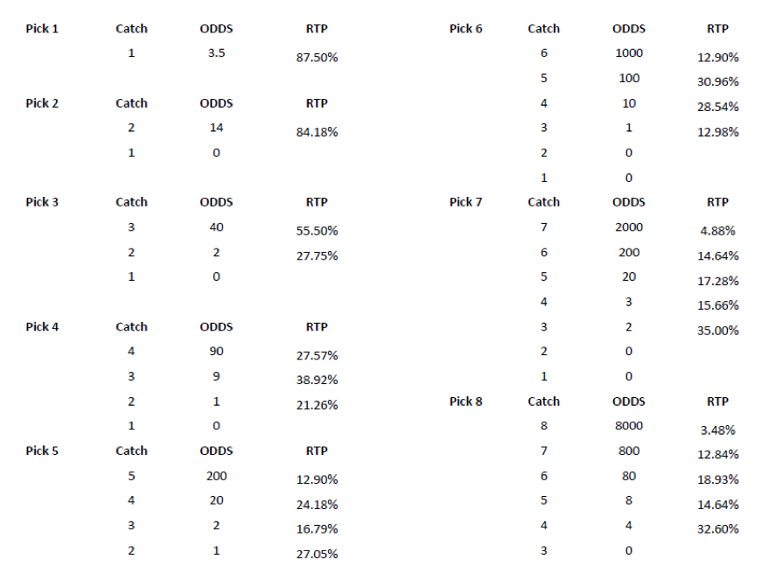Click the Pick 6 heading
769x566 pixels.
point(466,29)
